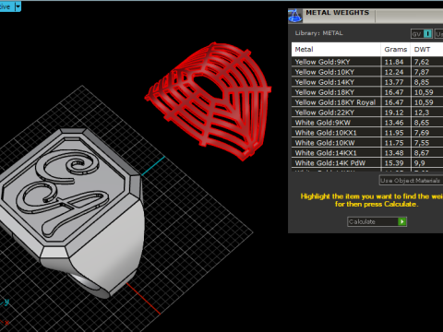Open the viewport name dropdown arrow
This screenshot has width=443, height=332.
pos(18,6)
